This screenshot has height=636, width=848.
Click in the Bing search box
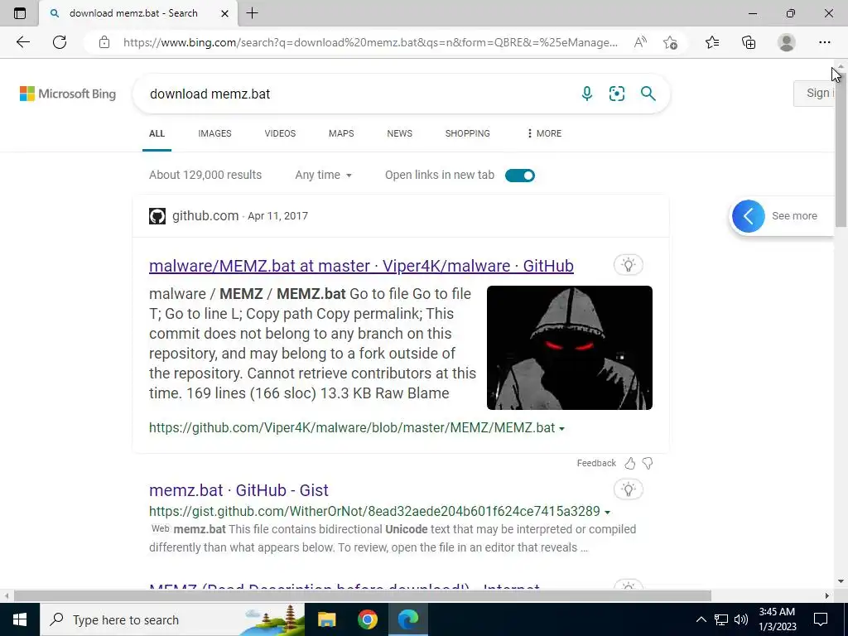357,94
